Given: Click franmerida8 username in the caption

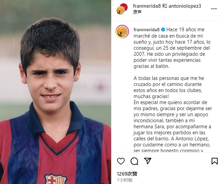Looking at the screenshot, I should [x=147, y=30].
